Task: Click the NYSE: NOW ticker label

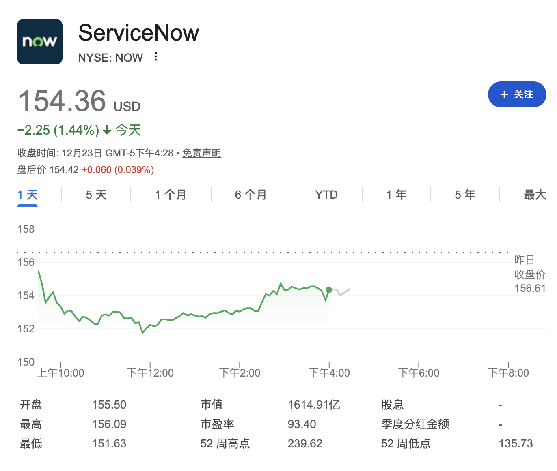Action: (x=110, y=58)
